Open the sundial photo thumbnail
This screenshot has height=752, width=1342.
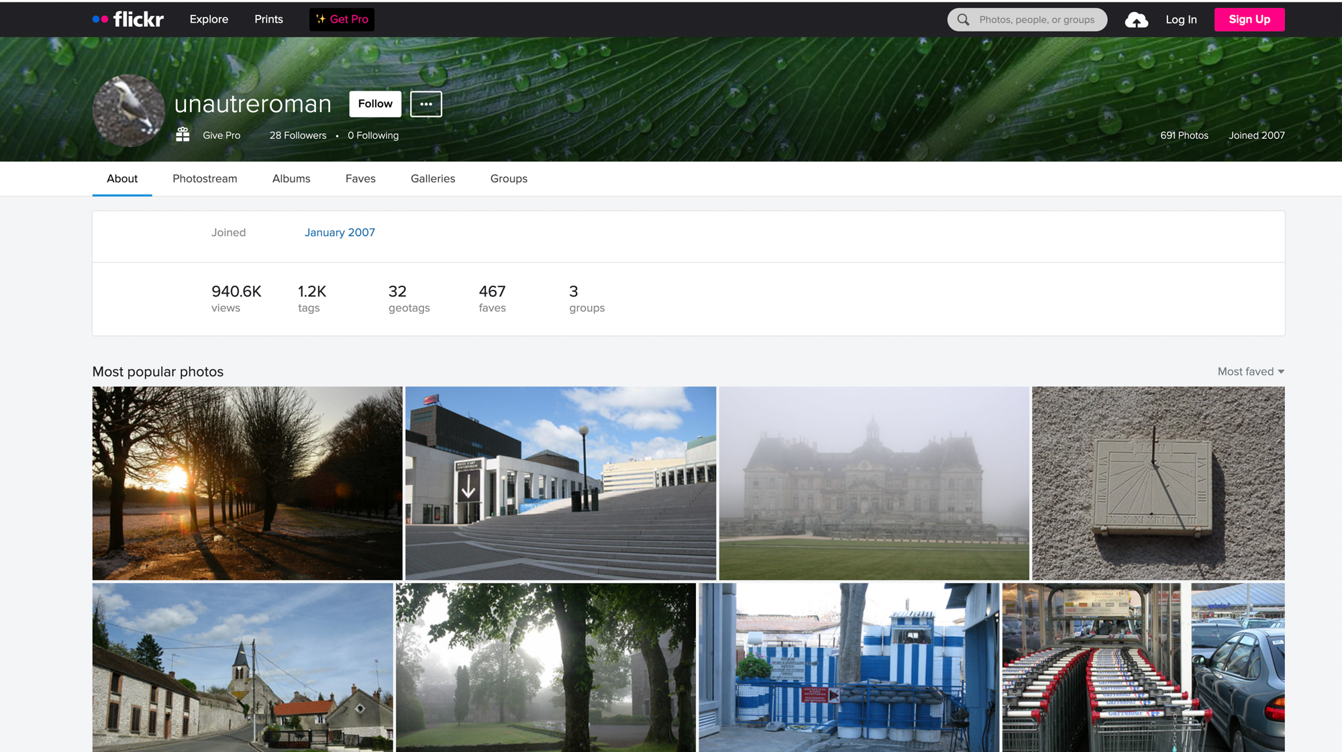pos(1158,483)
